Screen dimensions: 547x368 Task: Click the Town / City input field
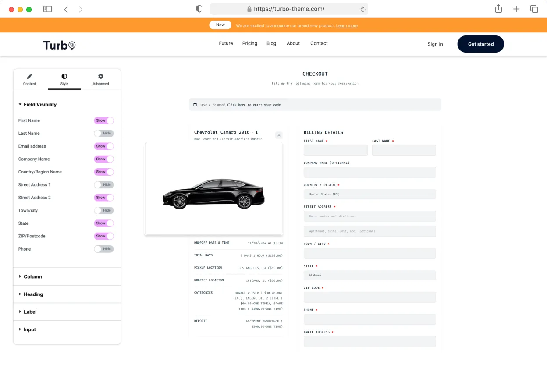[370, 254]
